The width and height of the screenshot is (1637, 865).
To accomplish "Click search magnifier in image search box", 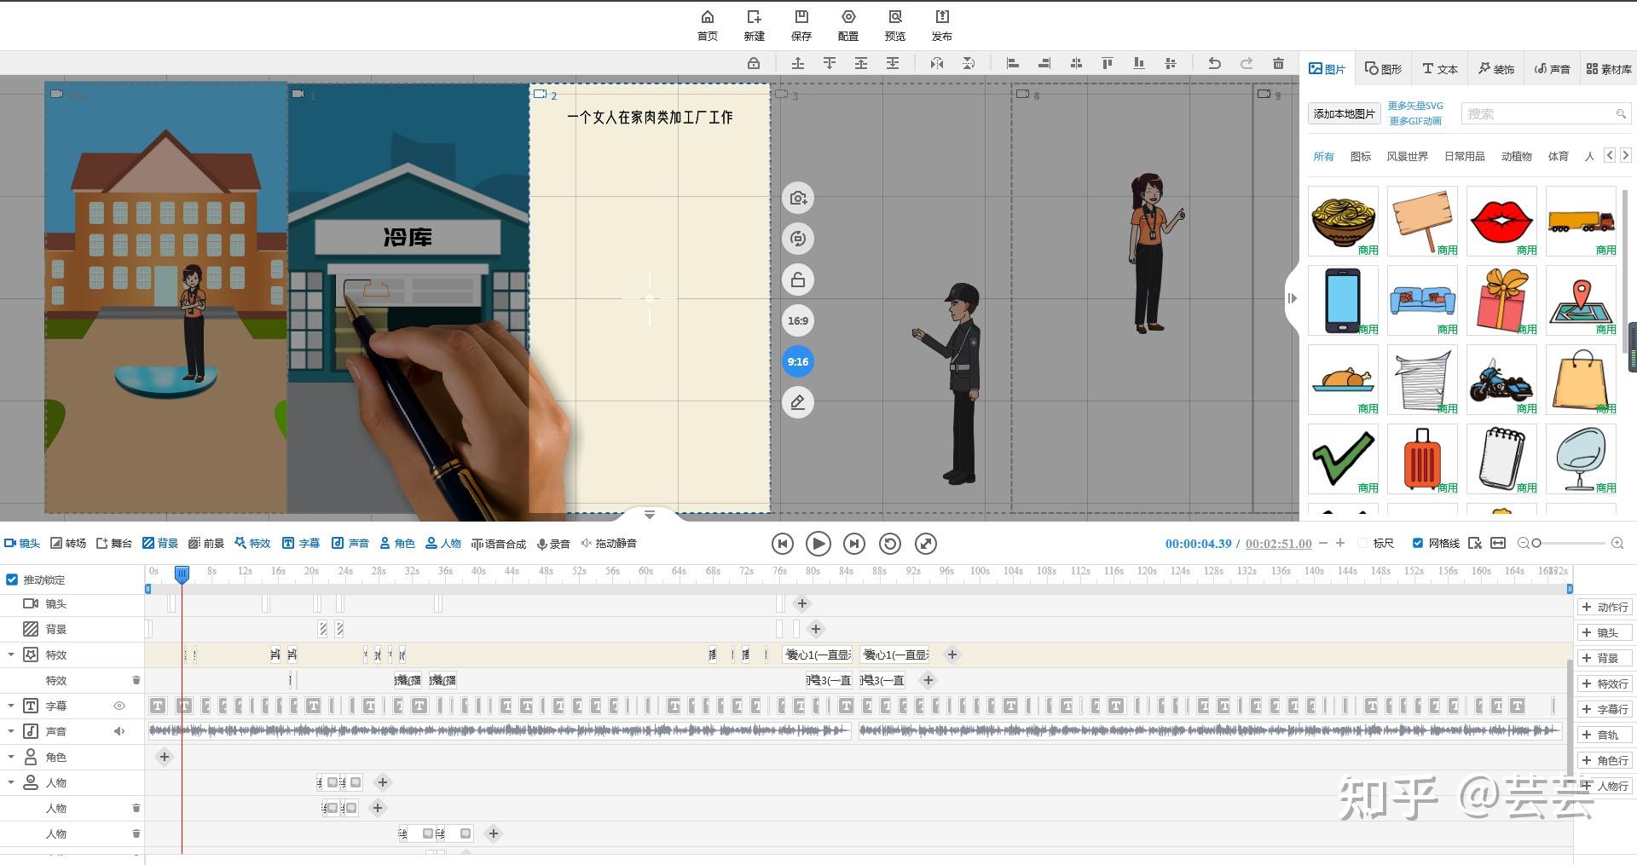I will [1620, 114].
